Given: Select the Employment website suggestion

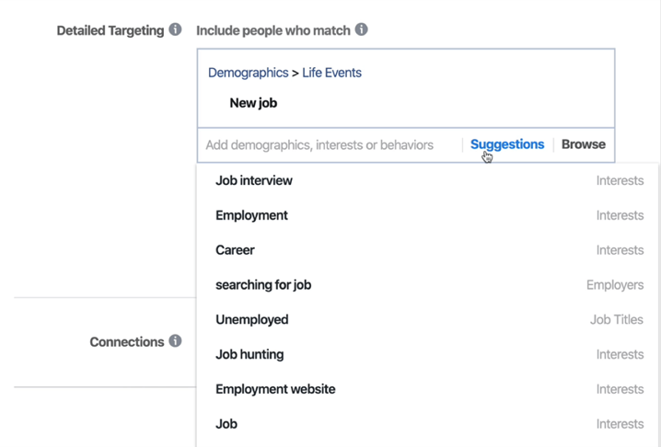Looking at the screenshot, I should click(427, 389).
